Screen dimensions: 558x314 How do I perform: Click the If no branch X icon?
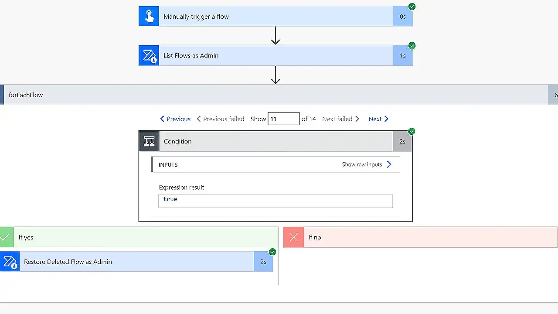293,237
